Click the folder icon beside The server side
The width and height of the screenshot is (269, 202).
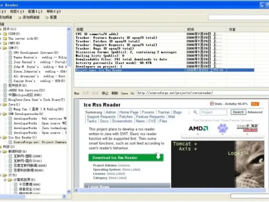[x=5, y=38]
